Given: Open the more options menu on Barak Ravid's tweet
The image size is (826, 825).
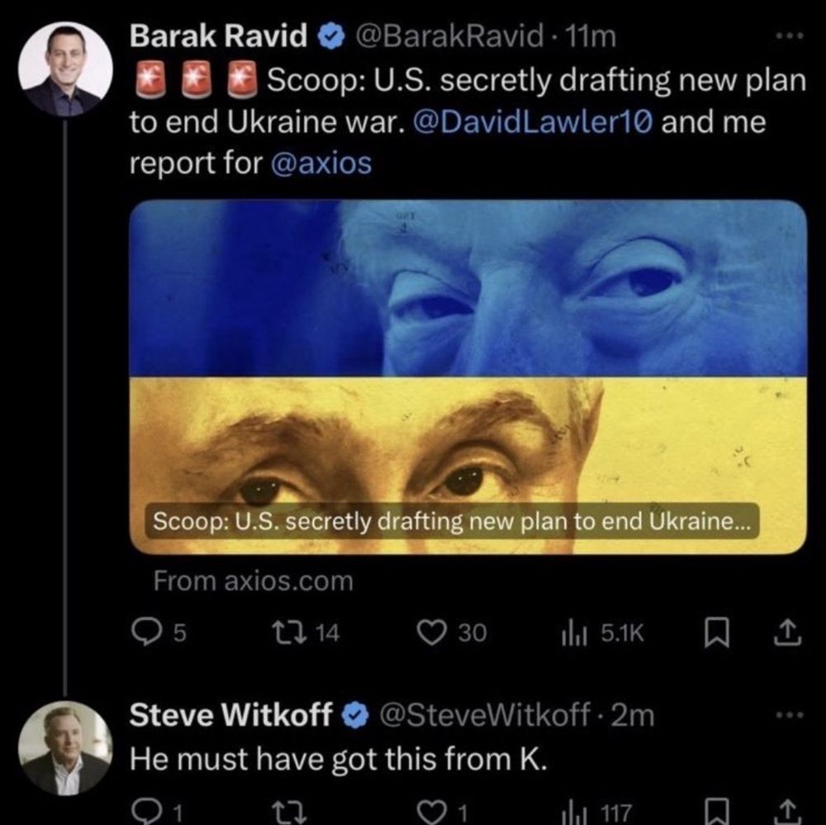Looking at the screenshot, I should click(790, 36).
